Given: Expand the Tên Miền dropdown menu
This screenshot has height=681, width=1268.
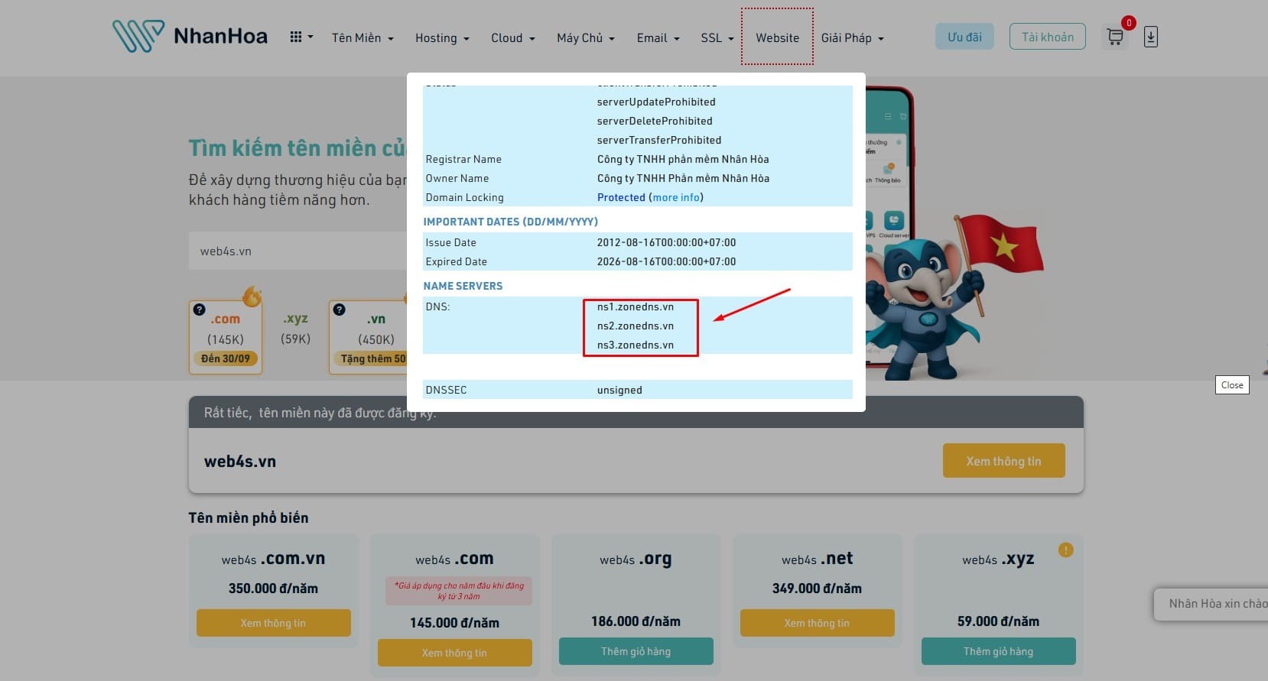Looking at the screenshot, I should 363,37.
